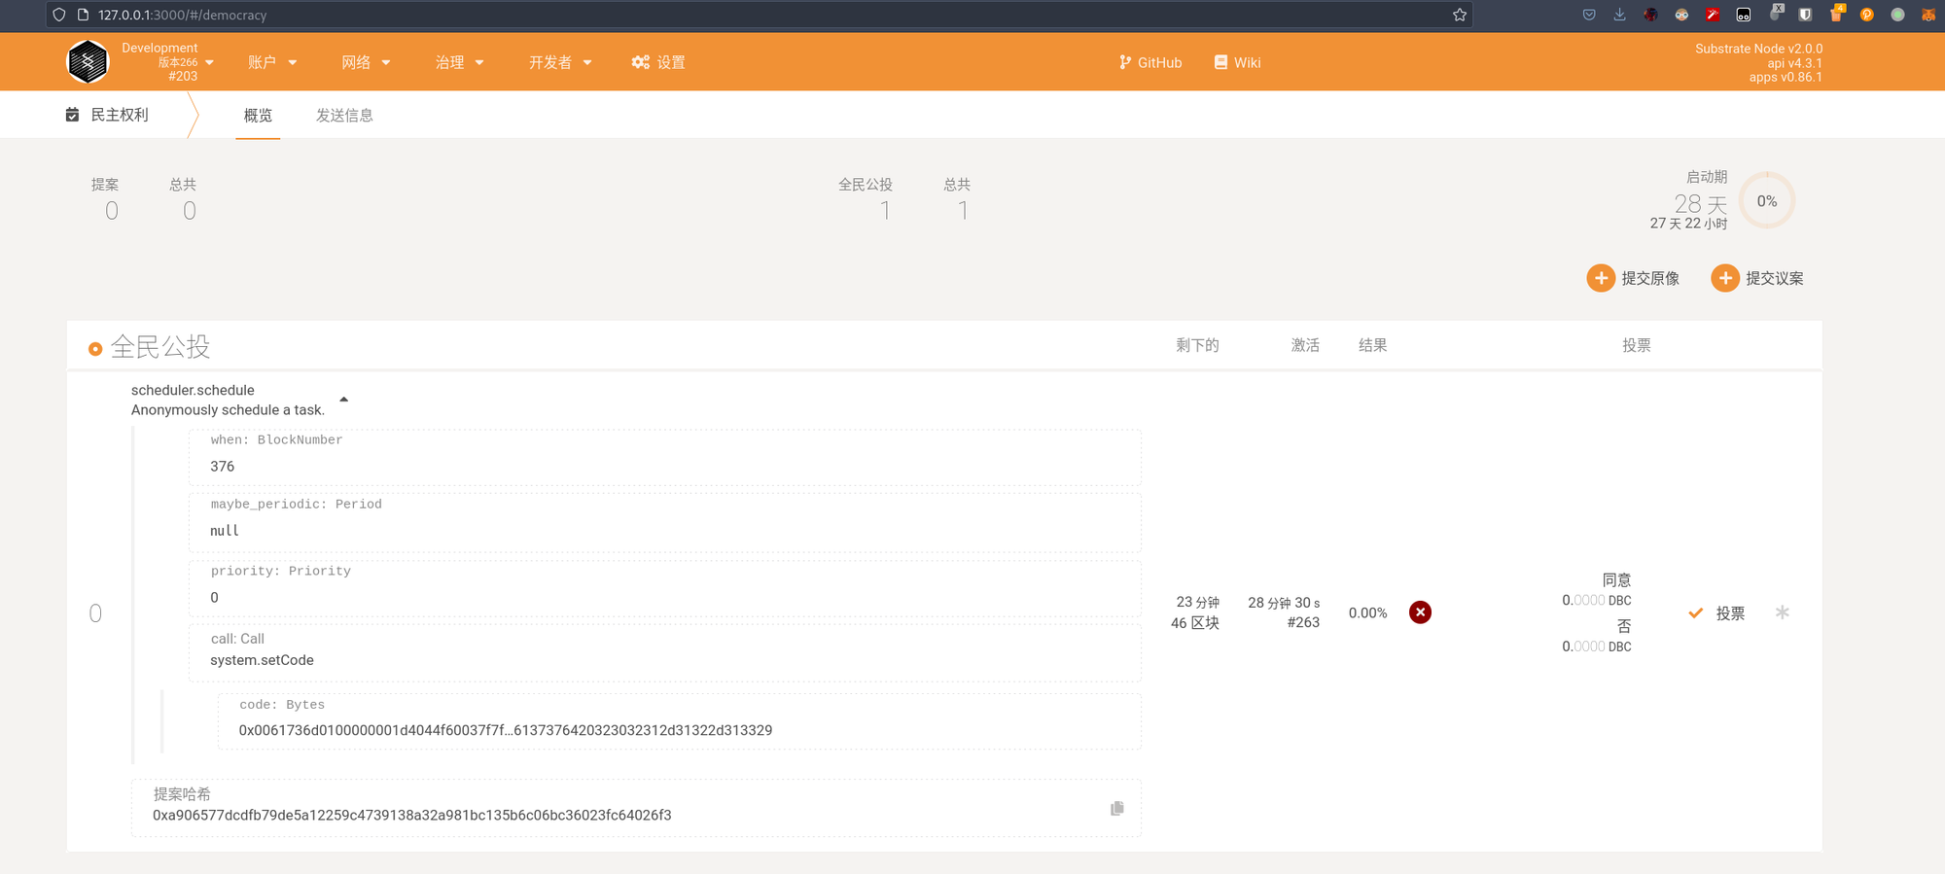Open the 网络 menu
1945x874 pixels.
click(366, 62)
